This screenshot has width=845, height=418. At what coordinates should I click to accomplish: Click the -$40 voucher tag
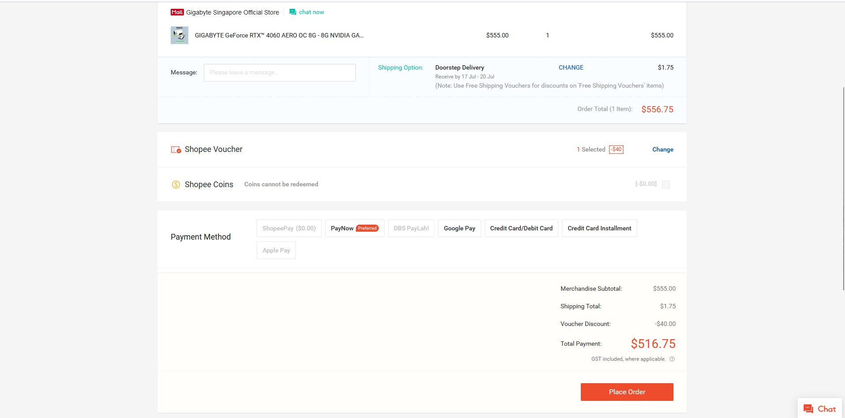tap(616, 150)
